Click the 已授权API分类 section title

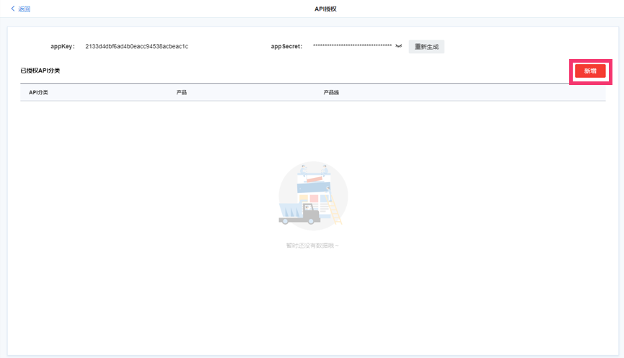[x=40, y=71]
